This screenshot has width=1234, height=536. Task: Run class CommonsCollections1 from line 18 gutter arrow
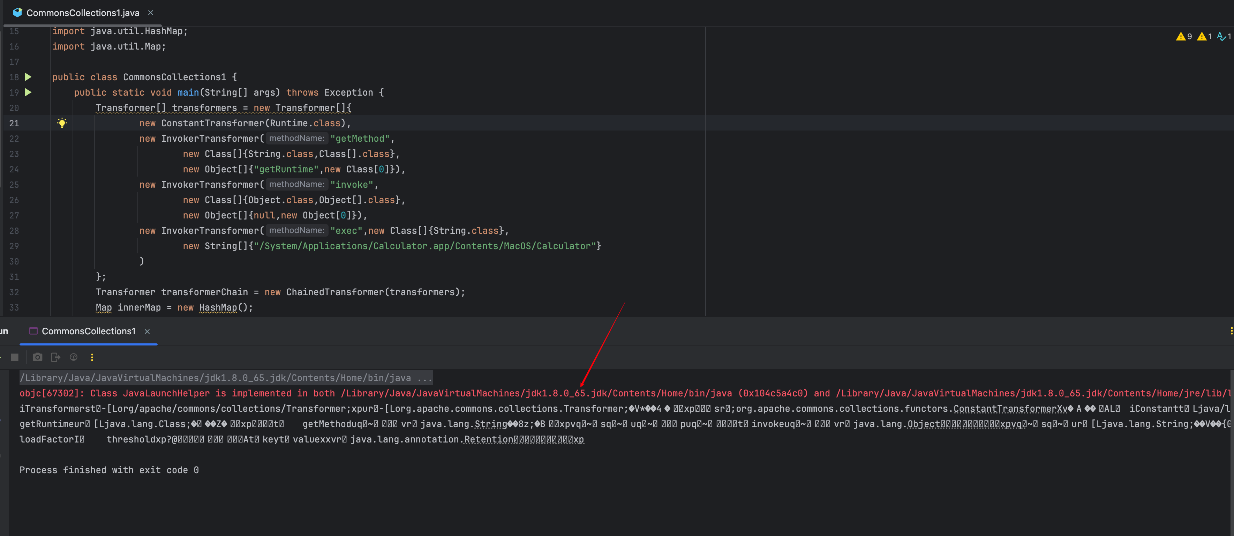click(x=28, y=77)
